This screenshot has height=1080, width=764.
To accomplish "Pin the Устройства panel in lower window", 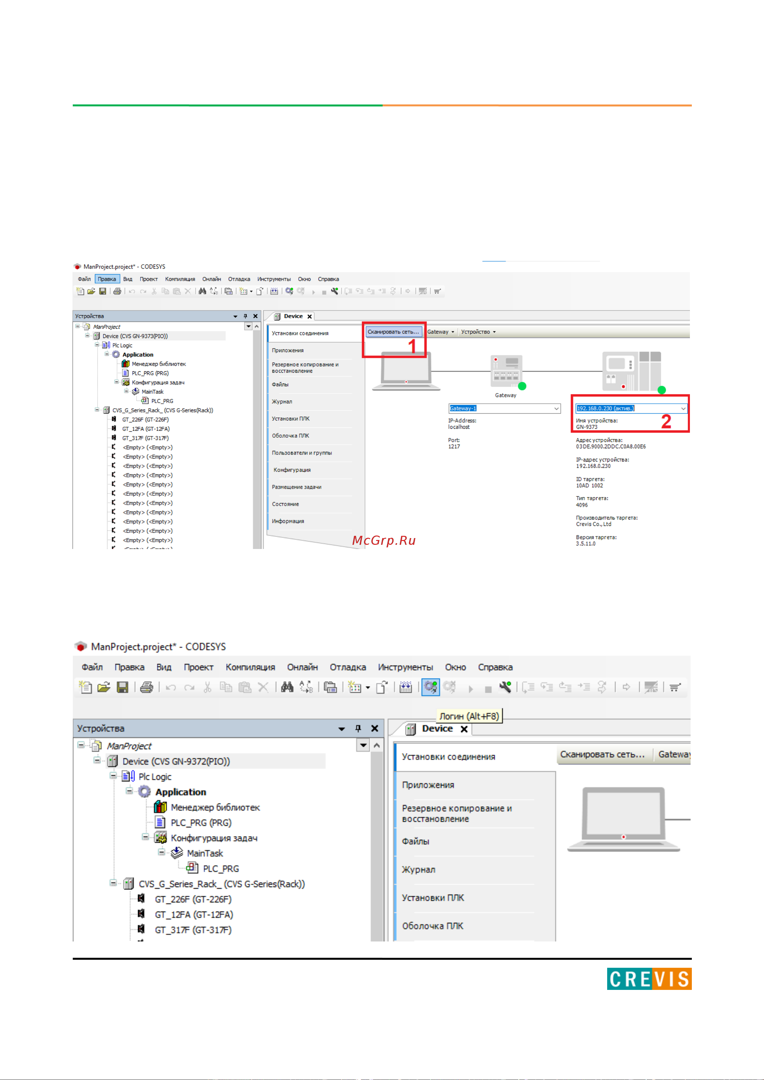I will 358,728.
